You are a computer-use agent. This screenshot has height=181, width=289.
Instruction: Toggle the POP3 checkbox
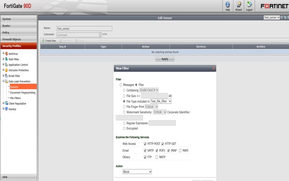point(157,151)
